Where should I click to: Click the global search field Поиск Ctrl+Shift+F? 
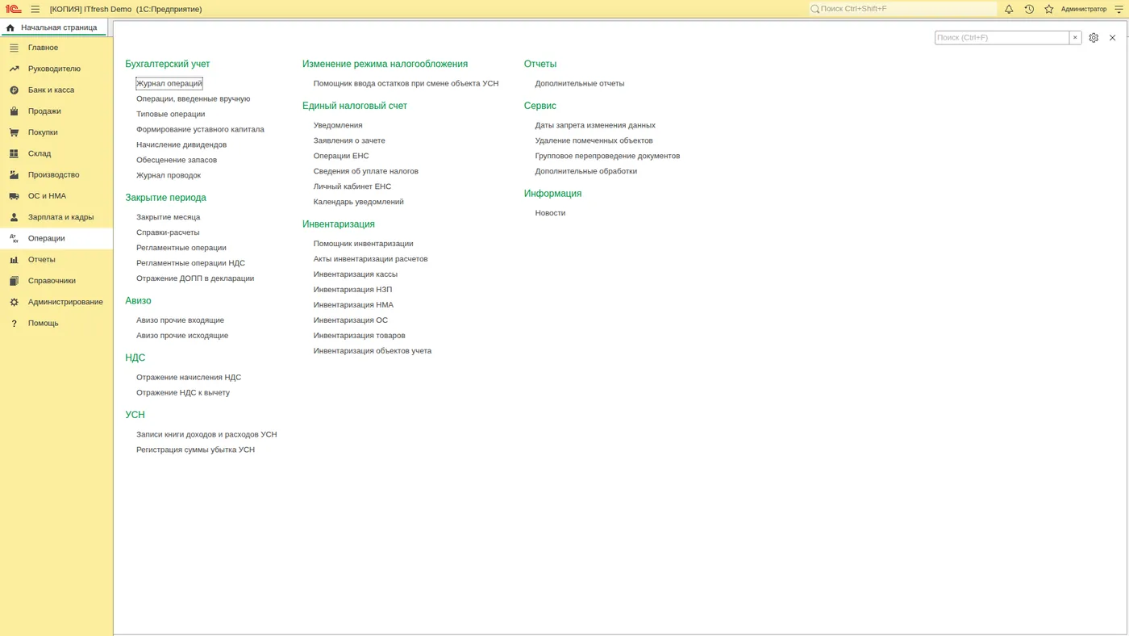pyautogui.click(x=903, y=9)
